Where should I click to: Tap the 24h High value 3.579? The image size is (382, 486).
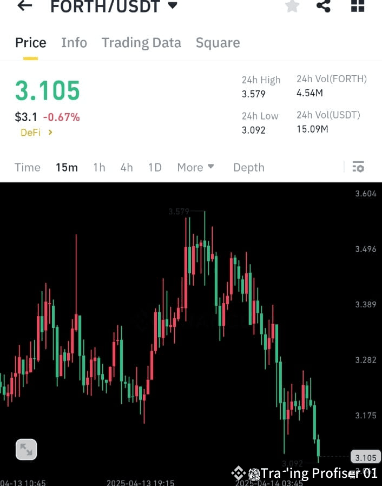coord(253,94)
